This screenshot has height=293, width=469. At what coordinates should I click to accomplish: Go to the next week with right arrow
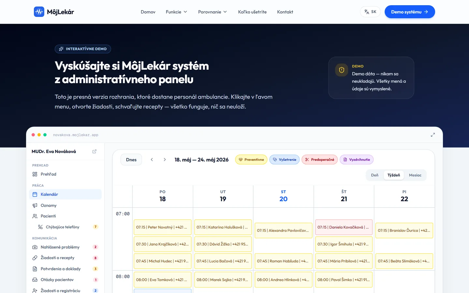pyautogui.click(x=165, y=160)
